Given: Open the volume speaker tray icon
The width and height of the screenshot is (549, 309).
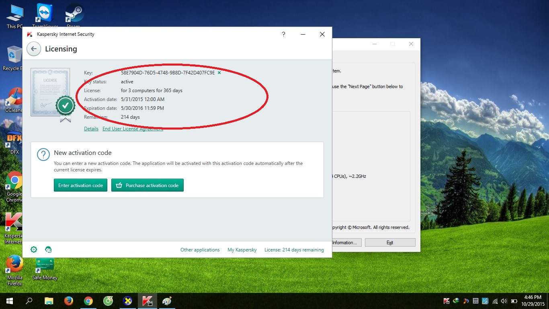Looking at the screenshot, I should point(504,301).
